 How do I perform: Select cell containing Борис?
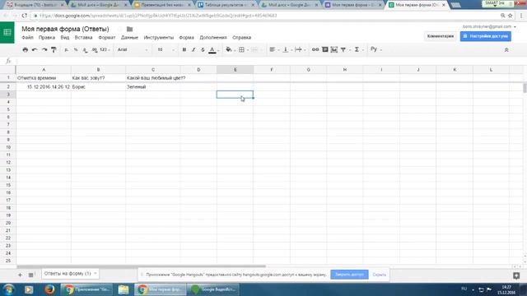coord(98,87)
